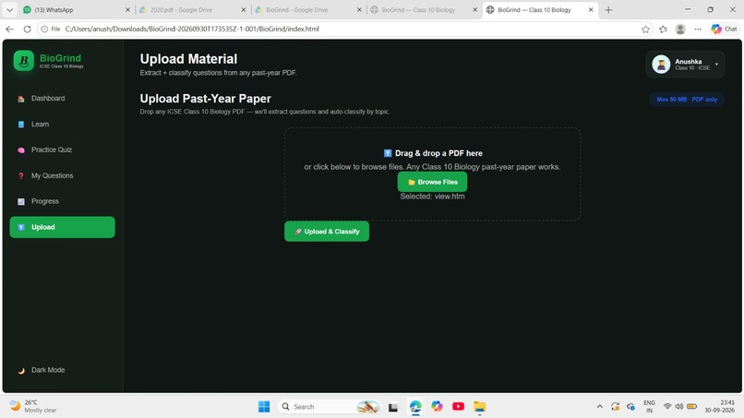
Task: Switch to the WhatsApp browser tab
Action: (76, 9)
